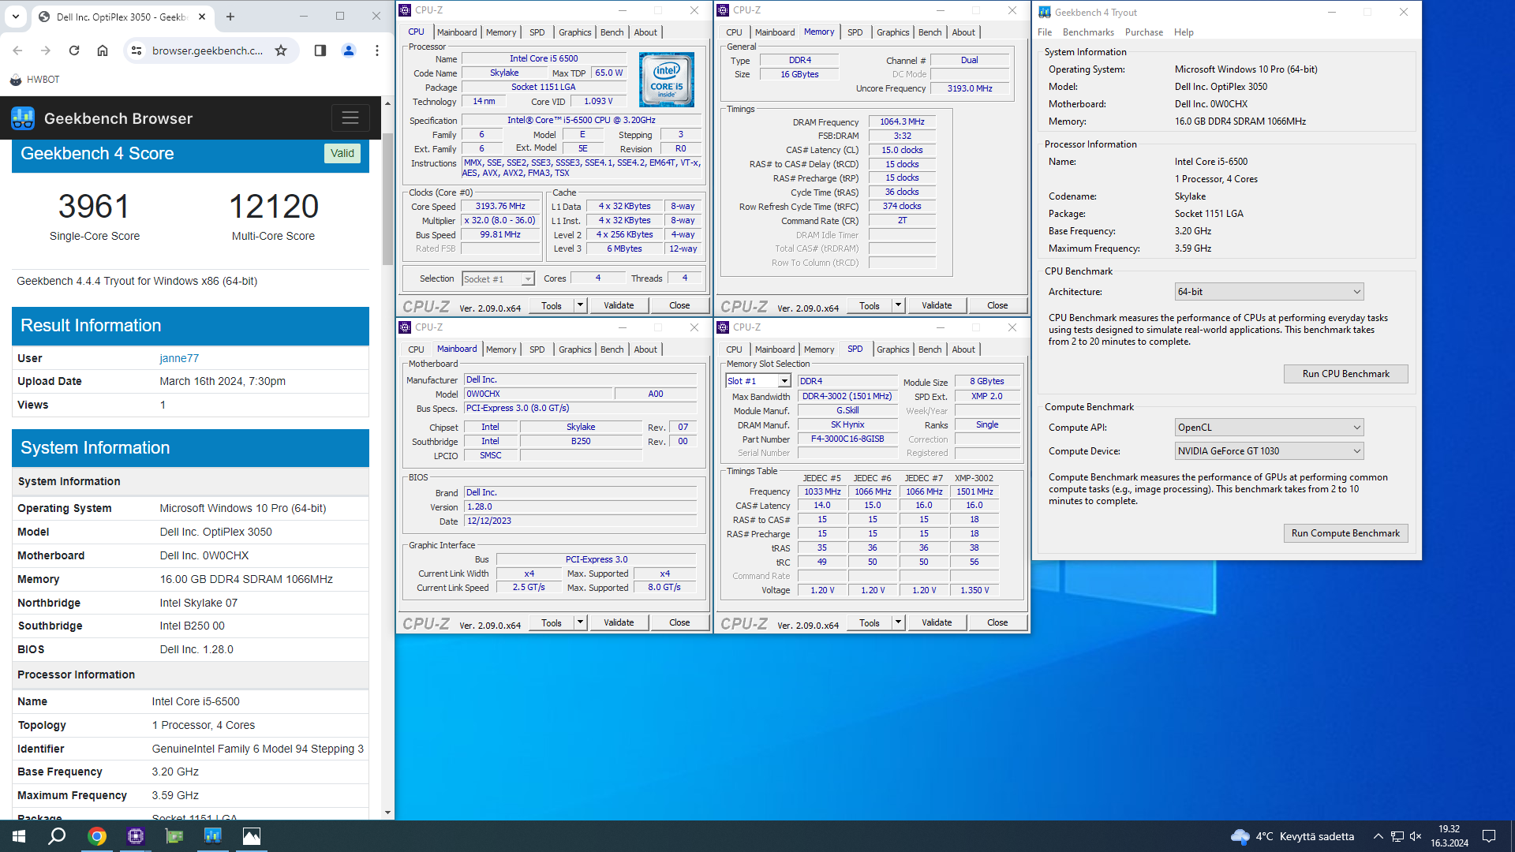Click Run Compute Benchmark button
1515x852 pixels.
1345,533
